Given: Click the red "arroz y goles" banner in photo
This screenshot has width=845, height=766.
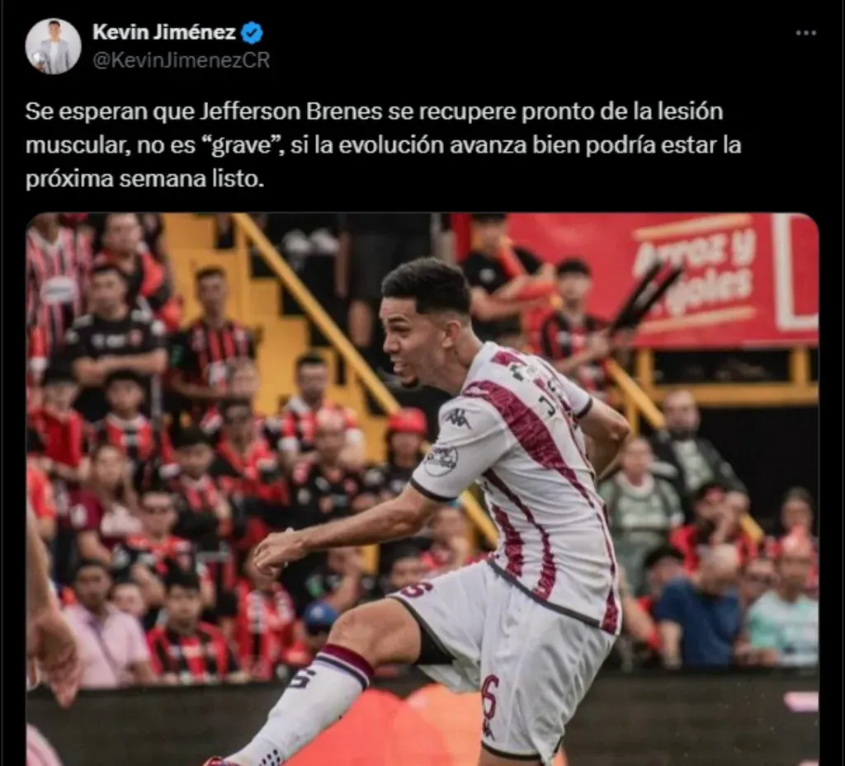Looking at the screenshot, I should click(x=663, y=279).
